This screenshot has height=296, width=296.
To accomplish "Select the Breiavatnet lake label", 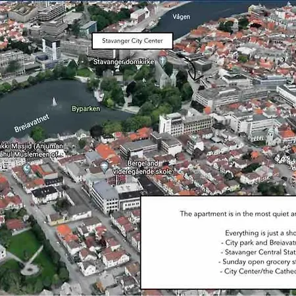I will pos(32,123).
